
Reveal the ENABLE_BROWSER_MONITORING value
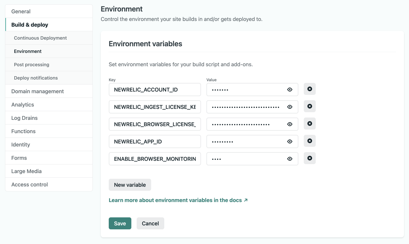pyautogui.click(x=290, y=159)
